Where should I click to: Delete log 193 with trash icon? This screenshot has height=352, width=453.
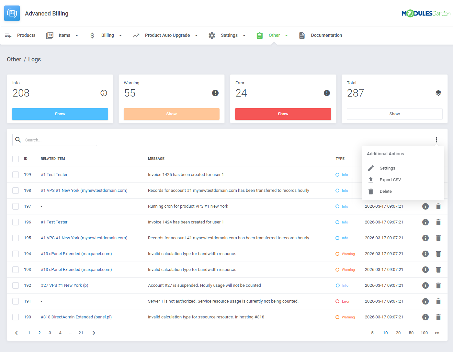[438, 270]
